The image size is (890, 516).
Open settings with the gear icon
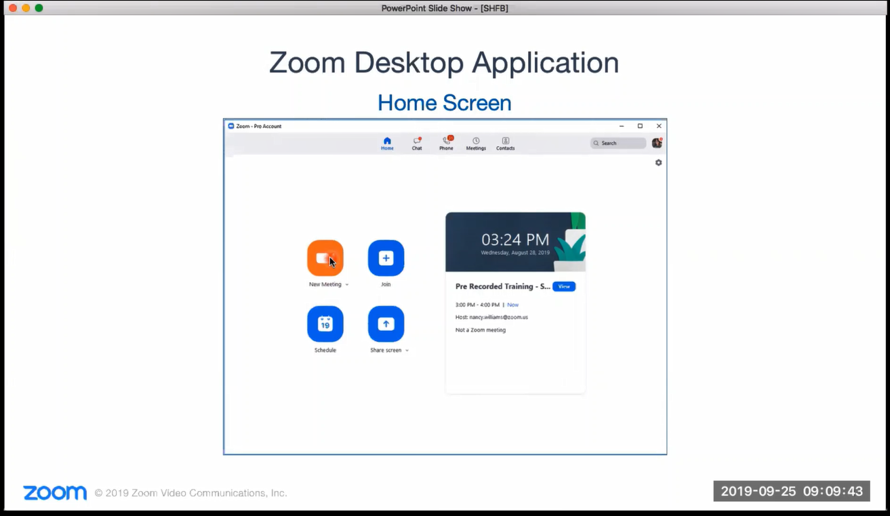658,163
